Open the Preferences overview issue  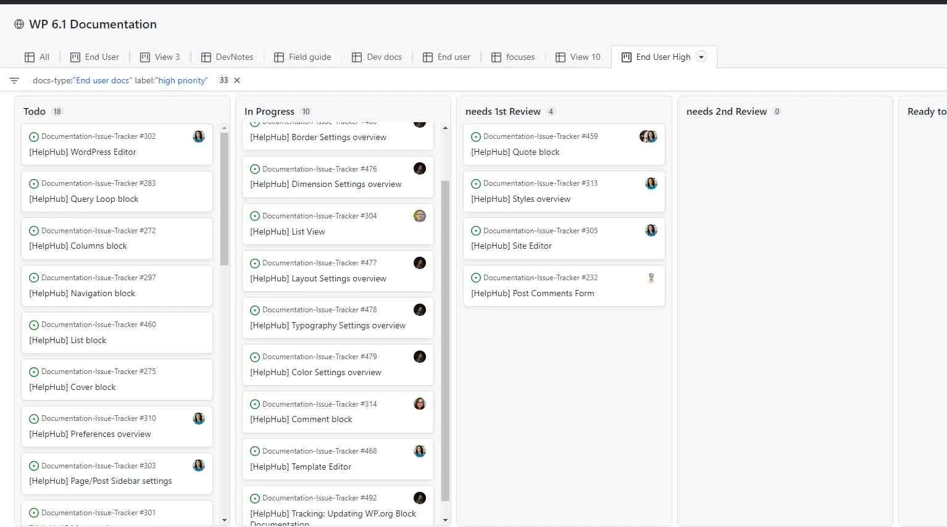click(x=90, y=434)
